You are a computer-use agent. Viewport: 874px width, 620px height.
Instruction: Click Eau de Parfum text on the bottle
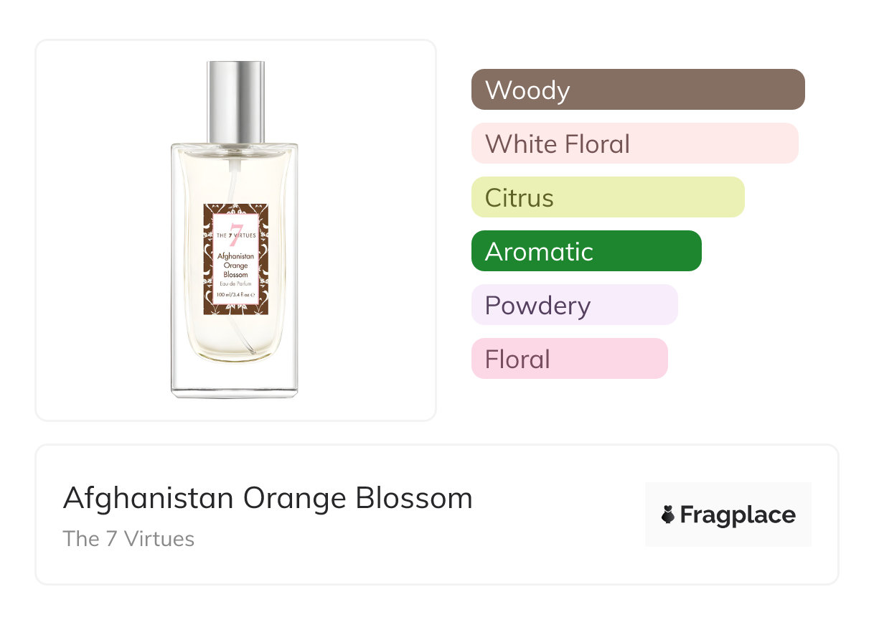point(235,285)
